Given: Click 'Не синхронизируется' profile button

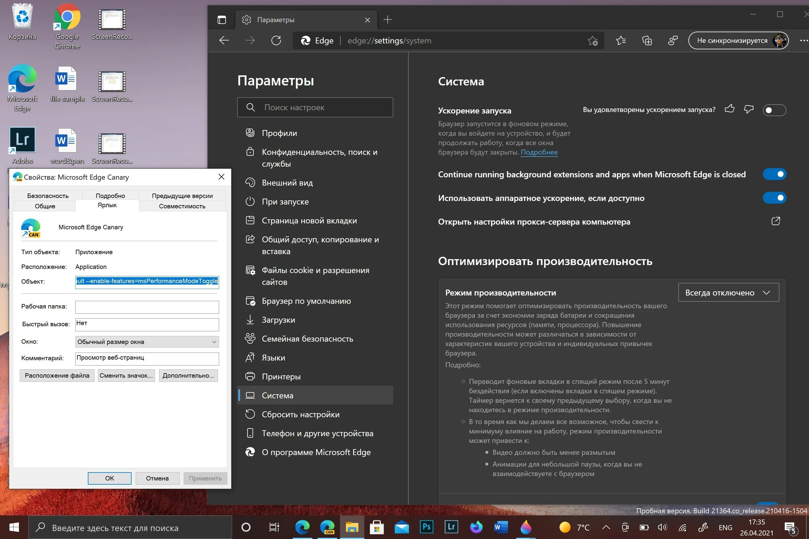Looking at the screenshot, I should tap(738, 40).
